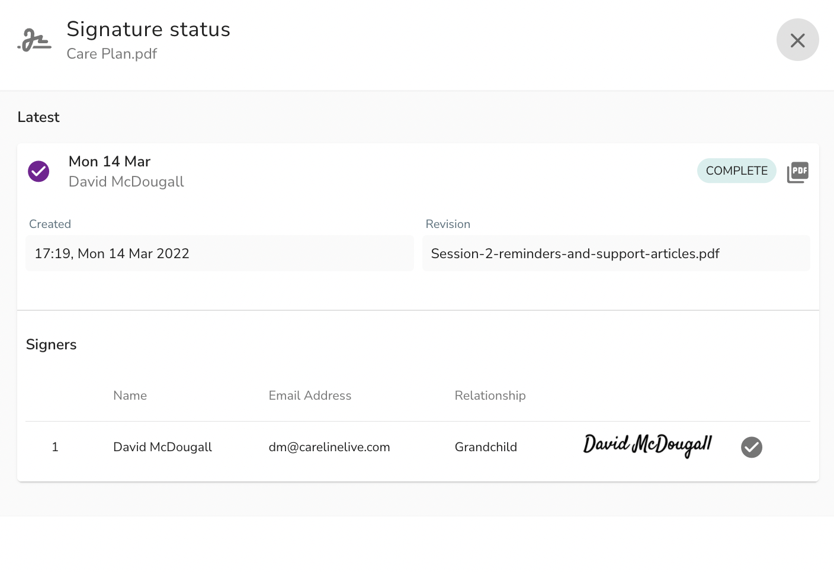Click the Mon 14 Mar entry title
Screen dimensions: 834x572
110,162
